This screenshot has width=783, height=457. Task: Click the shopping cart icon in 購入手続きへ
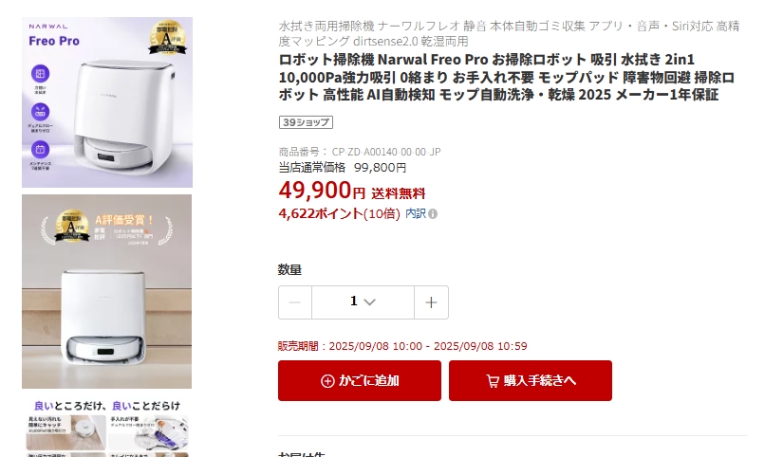click(x=493, y=381)
